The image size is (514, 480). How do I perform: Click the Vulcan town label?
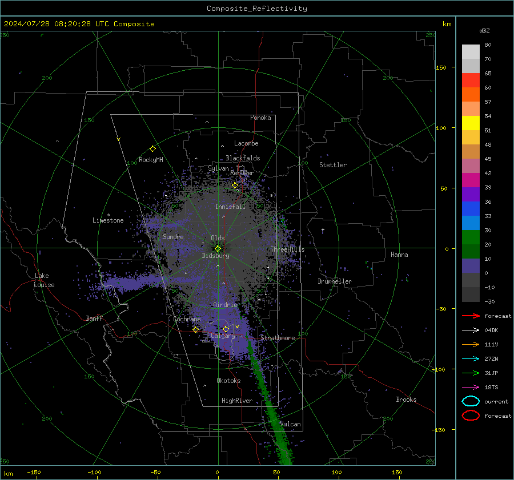(291, 424)
